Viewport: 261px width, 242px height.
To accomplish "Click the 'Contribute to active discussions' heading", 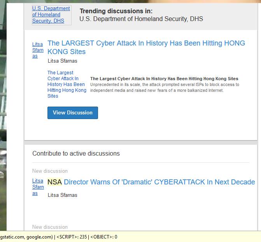I will click(76, 153).
